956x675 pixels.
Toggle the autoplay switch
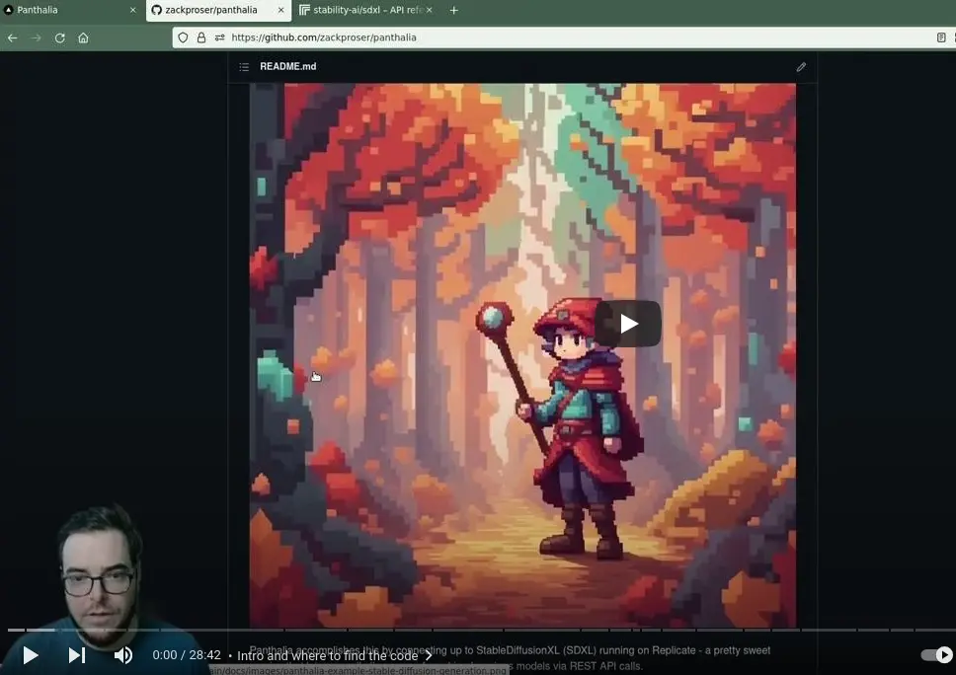(x=936, y=655)
